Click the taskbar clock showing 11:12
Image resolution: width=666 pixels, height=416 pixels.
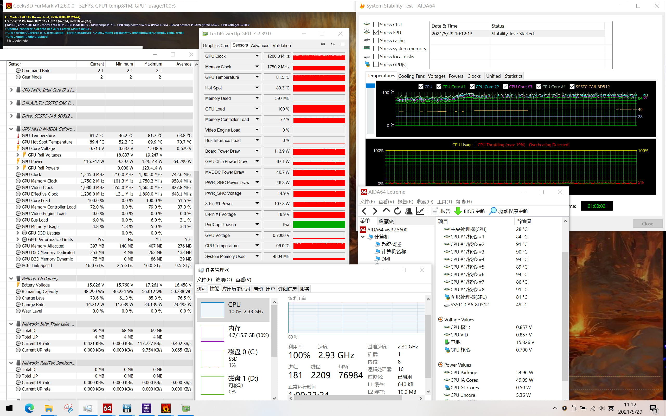click(630, 408)
